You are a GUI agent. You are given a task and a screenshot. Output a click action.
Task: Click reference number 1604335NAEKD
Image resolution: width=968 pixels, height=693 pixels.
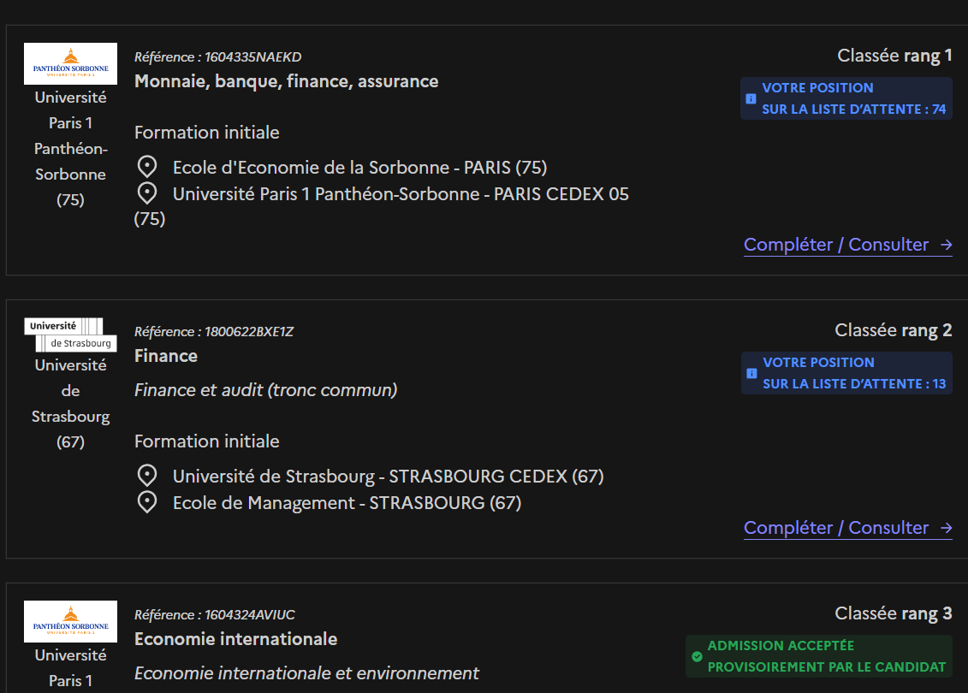pyautogui.click(x=217, y=57)
